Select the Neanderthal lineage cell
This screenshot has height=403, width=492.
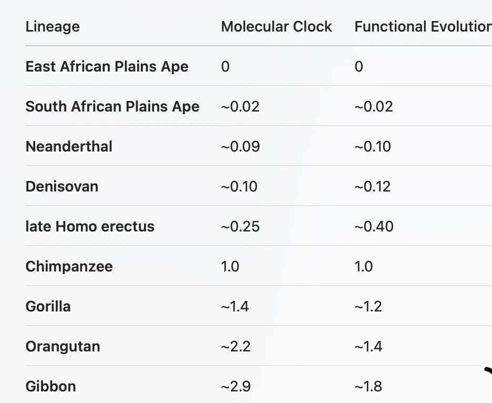pos(69,147)
